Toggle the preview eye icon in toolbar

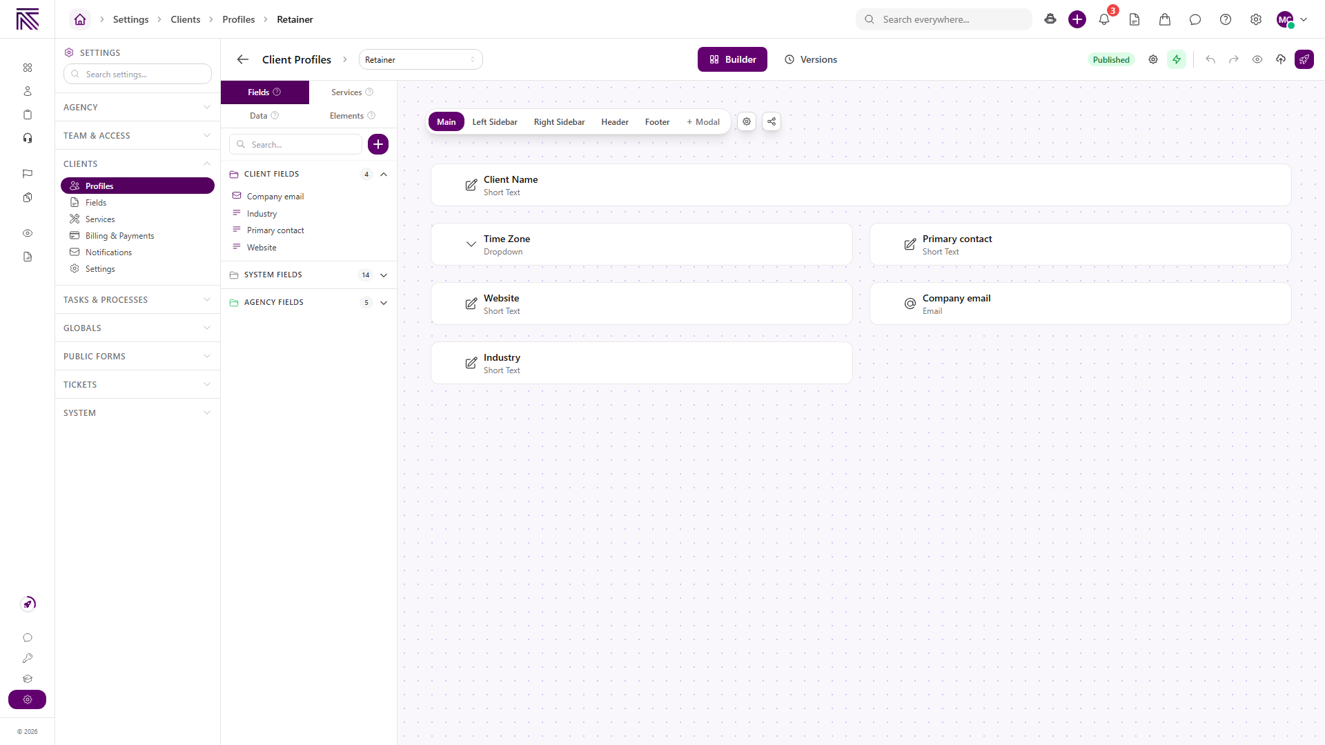pyautogui.click(x=1257, y=59)
